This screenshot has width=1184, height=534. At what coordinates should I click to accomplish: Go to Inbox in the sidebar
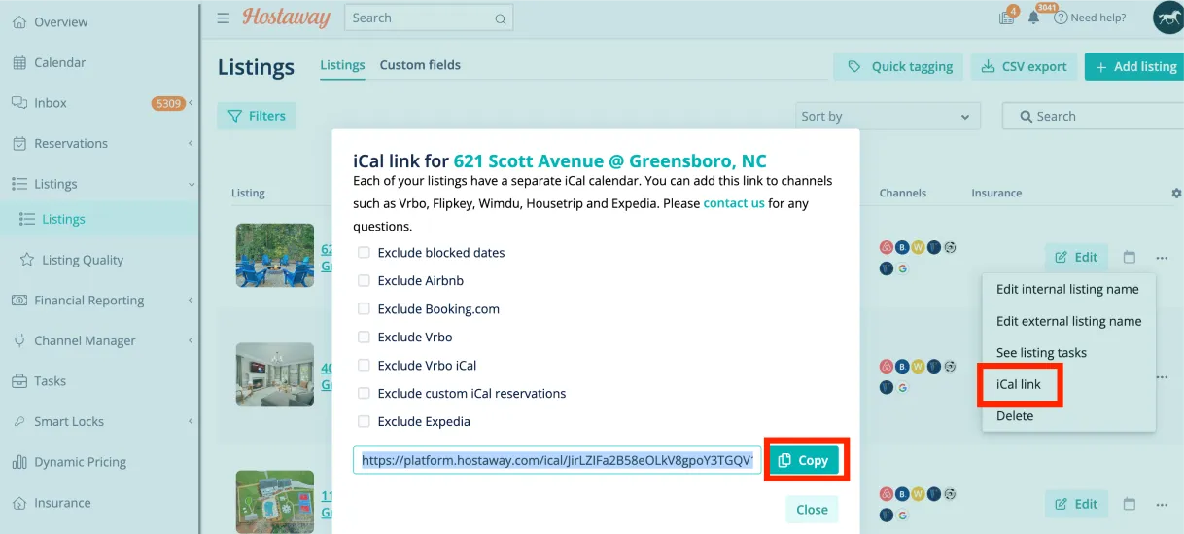(x=40, y=102)
